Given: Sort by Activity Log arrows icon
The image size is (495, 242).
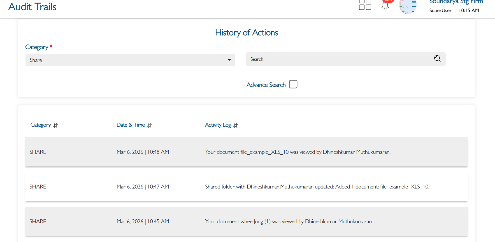Looking at the screenshot, I should coord(236,125).
